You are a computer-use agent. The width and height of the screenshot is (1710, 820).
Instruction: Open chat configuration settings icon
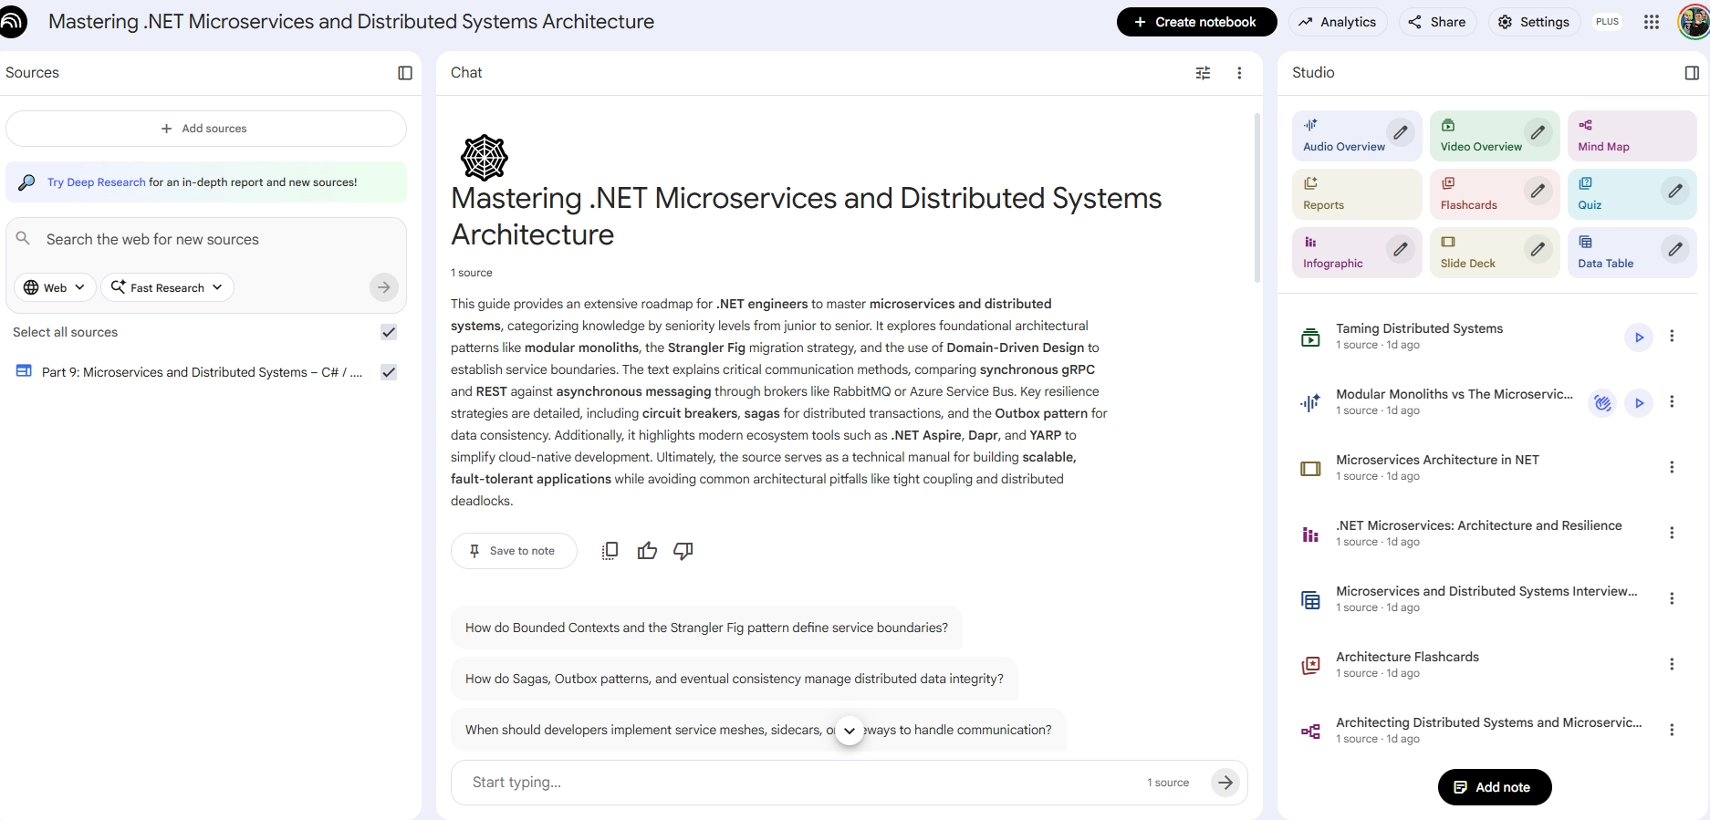point(1203,73)
